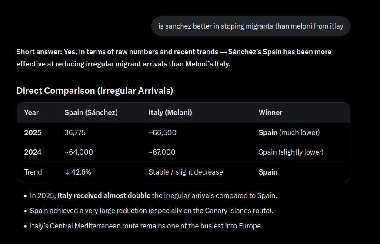Click the ~64,000 Spain value
The width and height of the screenshot is (380, 244).
[x=79, y=152]
